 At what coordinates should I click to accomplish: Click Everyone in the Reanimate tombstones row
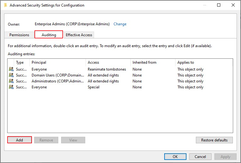click(x=39, y=69)
